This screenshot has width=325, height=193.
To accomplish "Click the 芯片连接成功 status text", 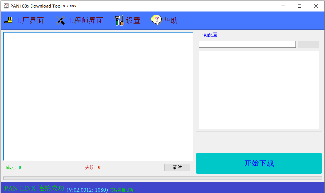I will [x=121, y=190].
